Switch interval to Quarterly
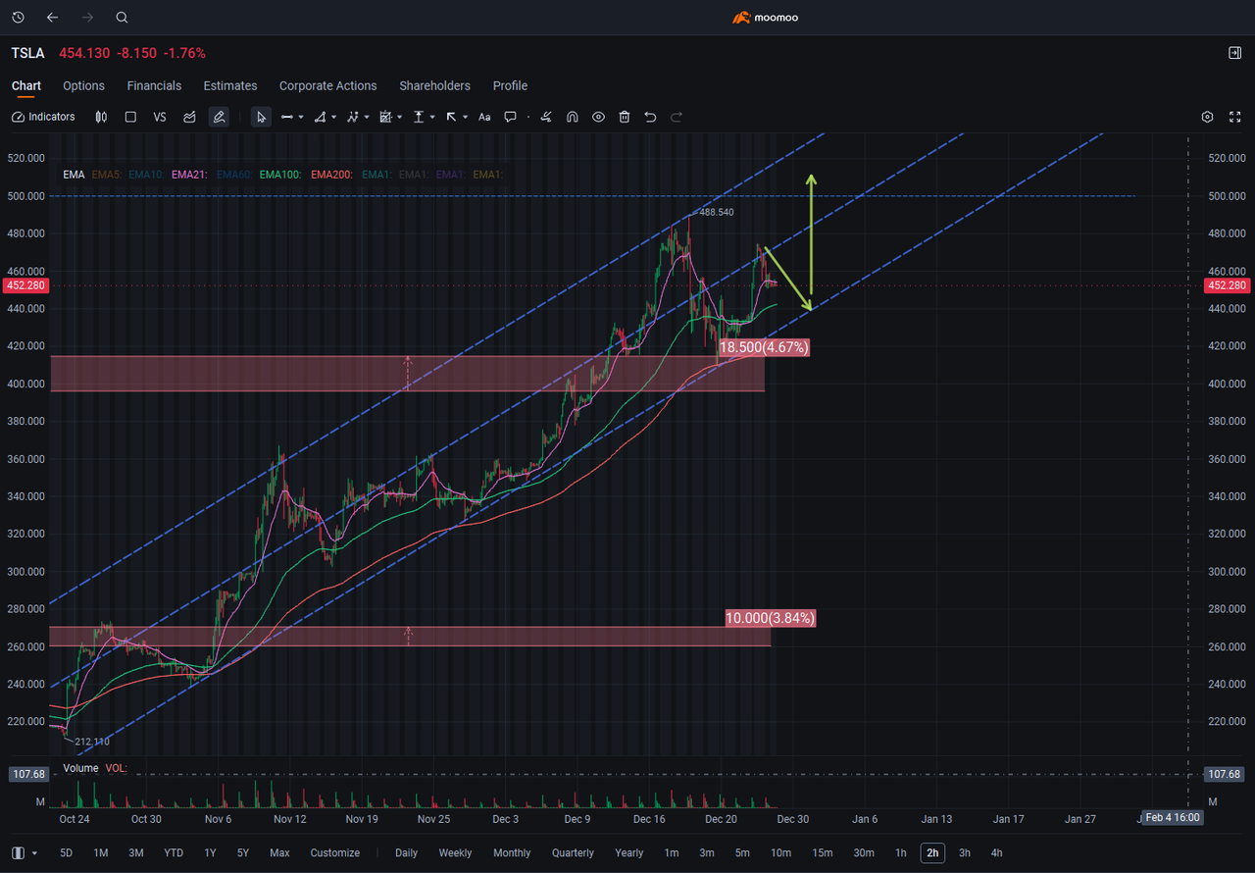The width and height of the screenshot is (1255, 873). (x=573, y=853)
